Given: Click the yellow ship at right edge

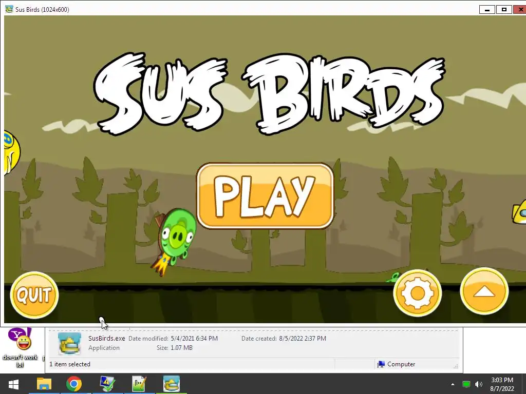Looking at the screenshot, I should tap(519, 211).
